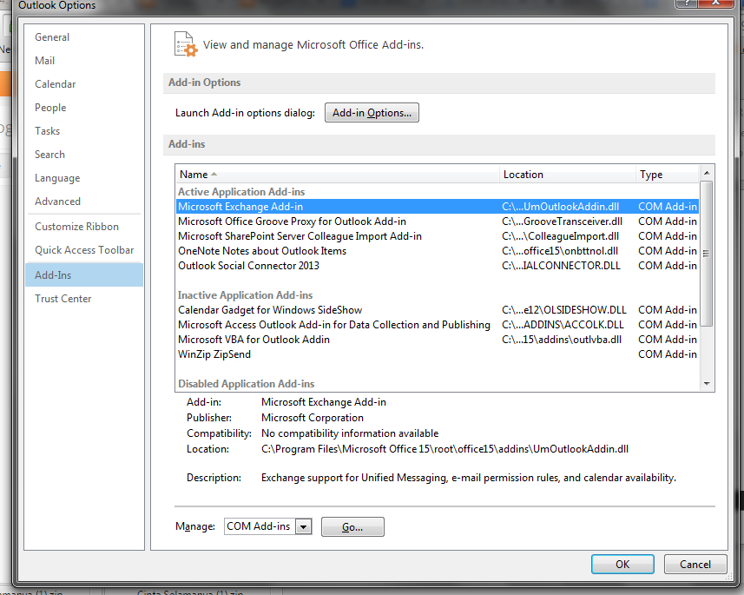Select Microsoft VBA for Outlook Addin
The width and height of the screenshot is (744, 595).
[437, 340]
